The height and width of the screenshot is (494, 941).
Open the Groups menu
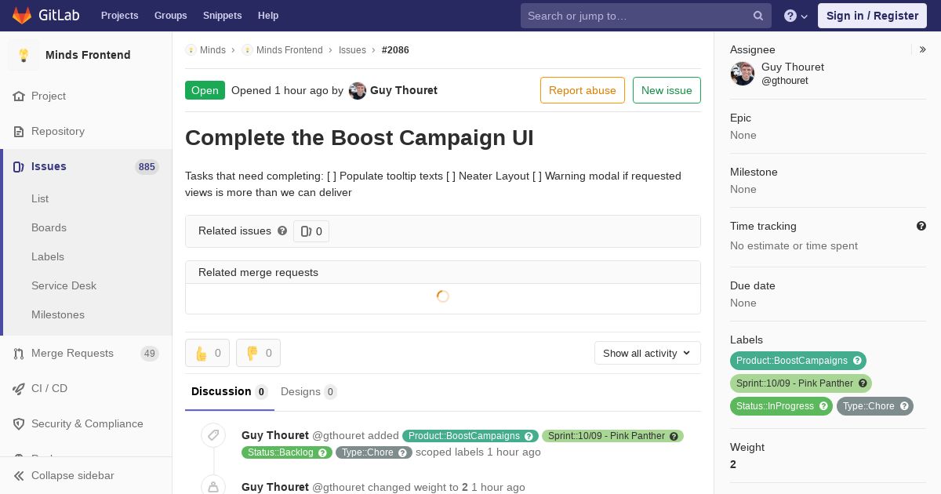170,16
